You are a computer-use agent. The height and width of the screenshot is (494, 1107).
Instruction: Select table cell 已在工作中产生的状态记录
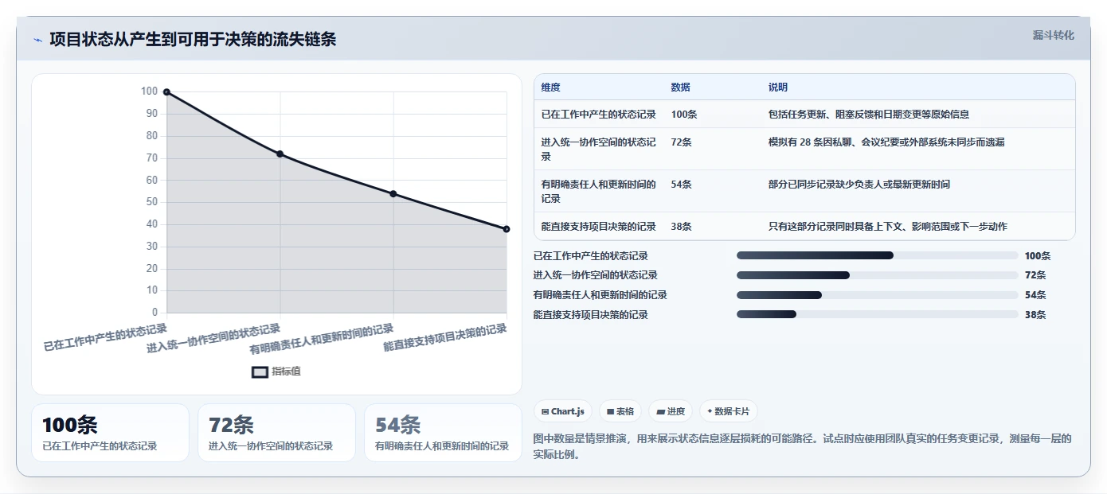click(x=599, y=115)
